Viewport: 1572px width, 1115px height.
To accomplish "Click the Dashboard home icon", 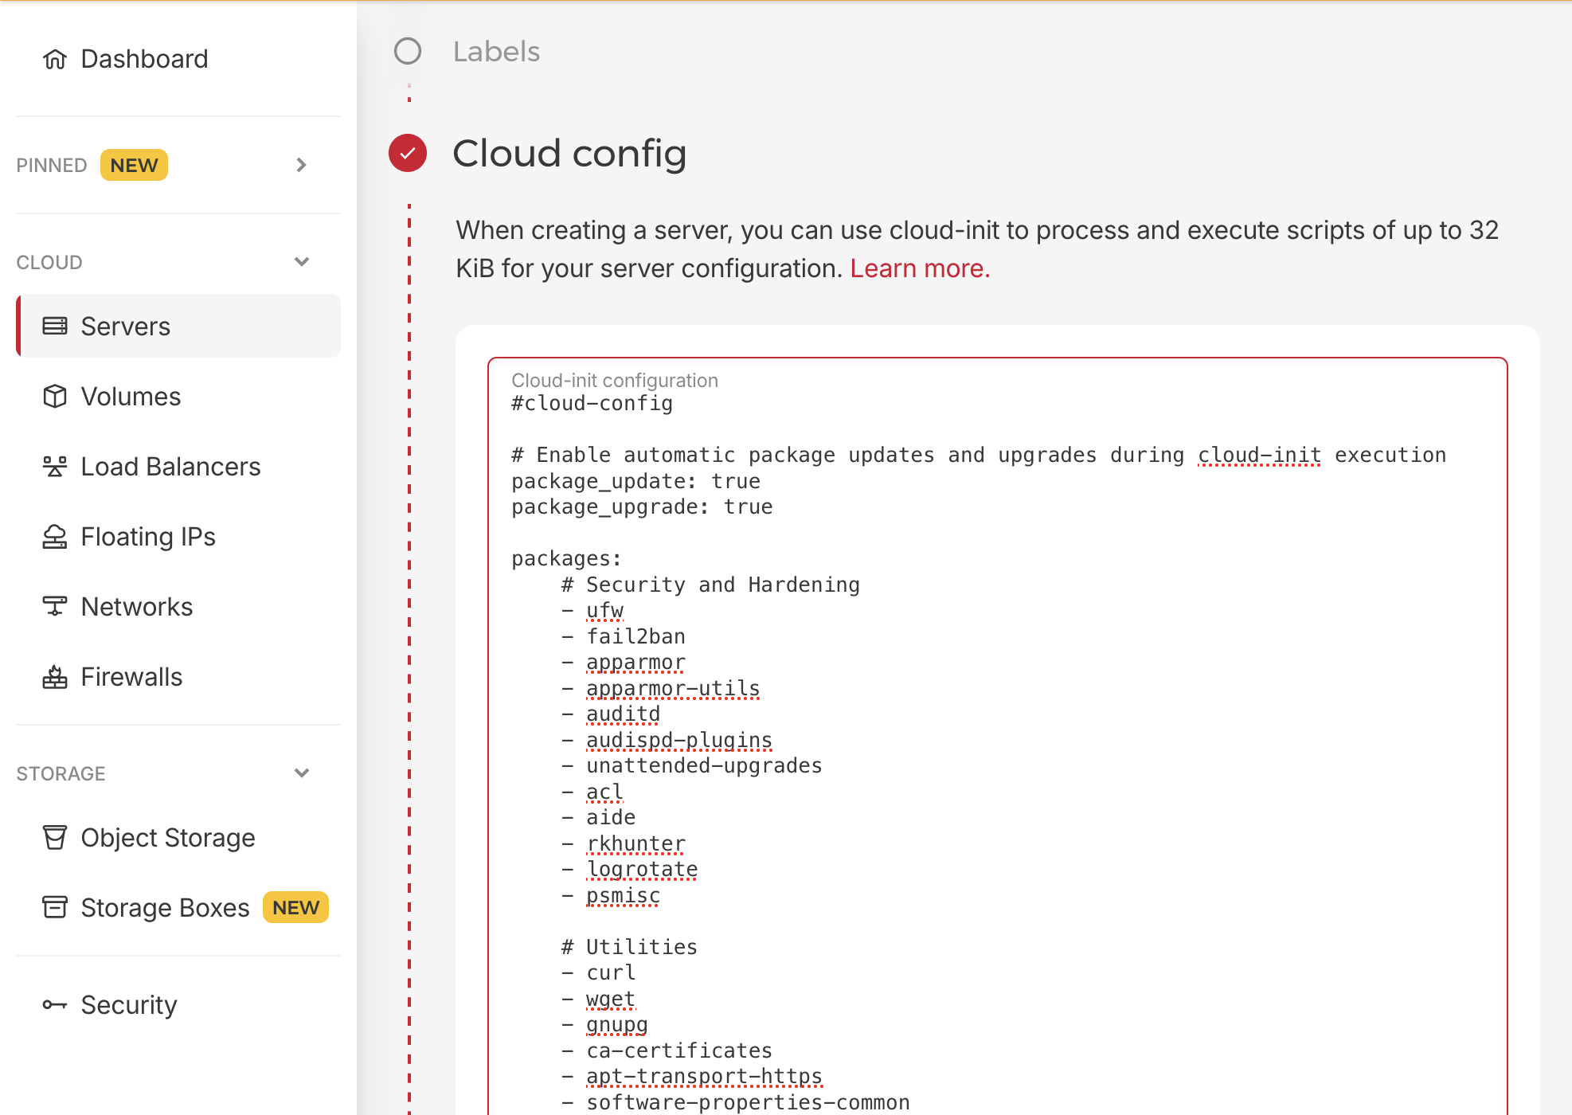I will click(55, 59).
